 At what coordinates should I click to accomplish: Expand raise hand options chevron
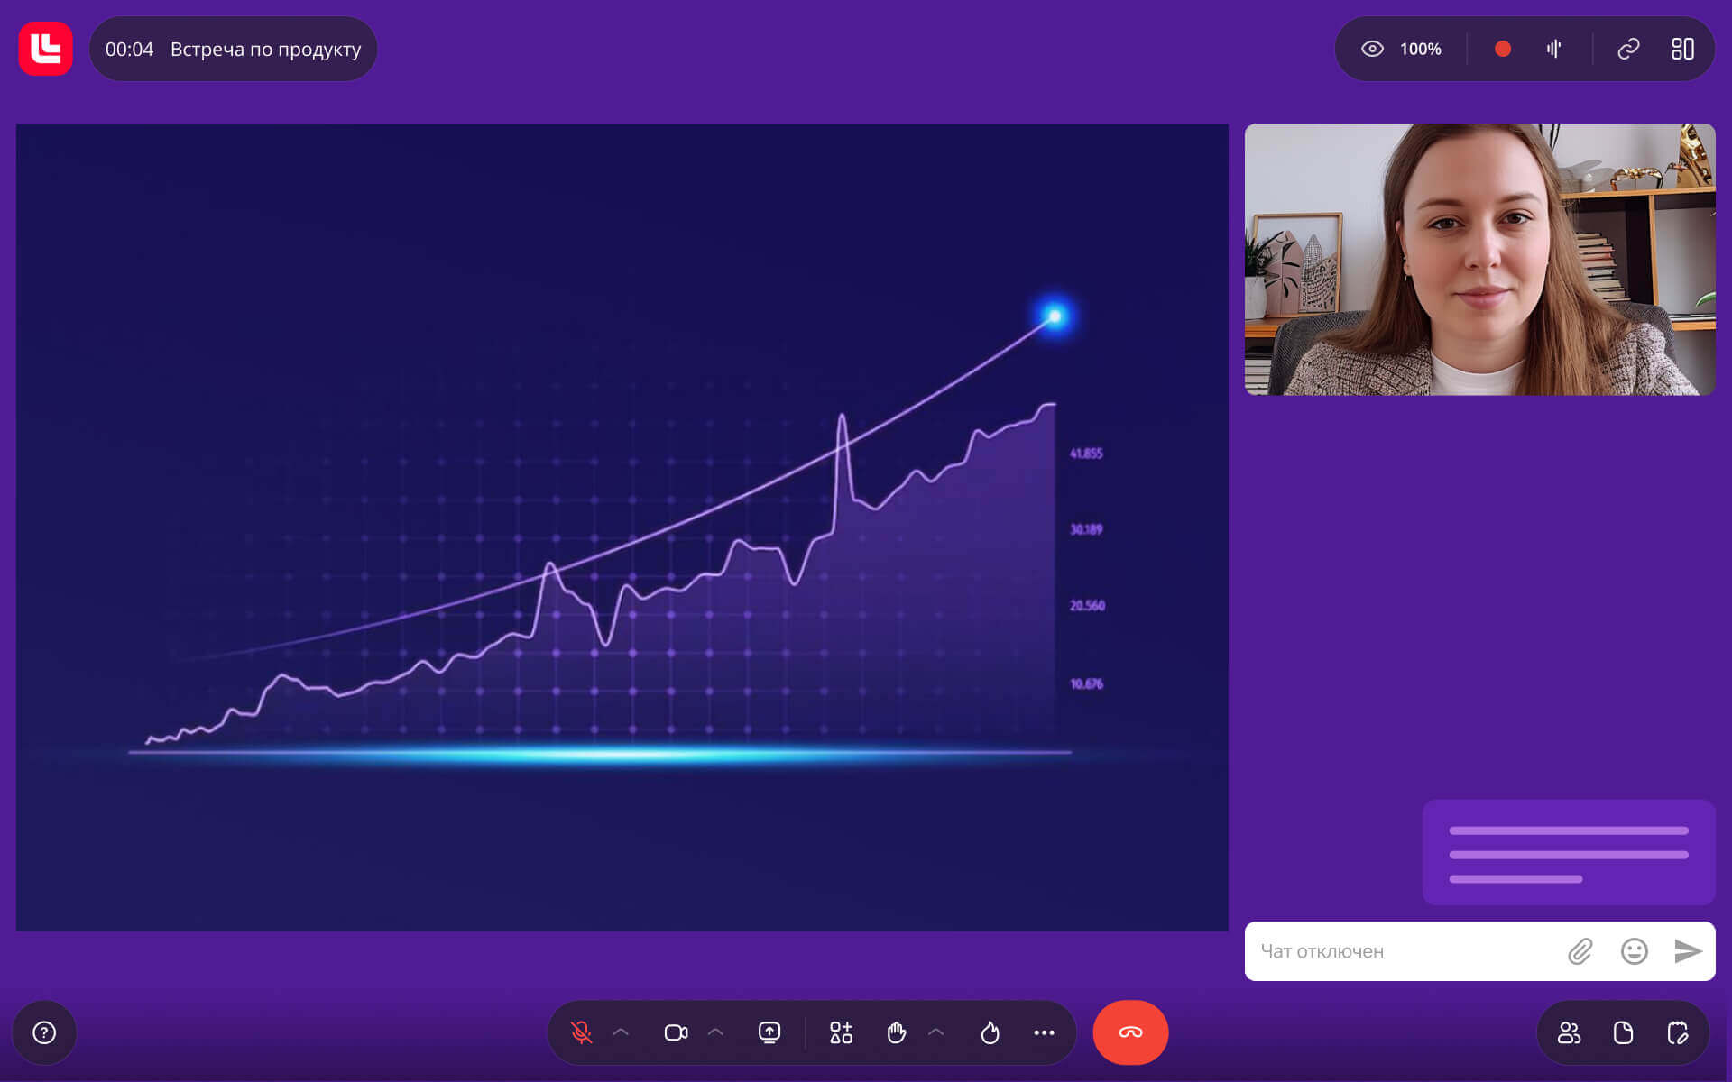point(936,1032)
